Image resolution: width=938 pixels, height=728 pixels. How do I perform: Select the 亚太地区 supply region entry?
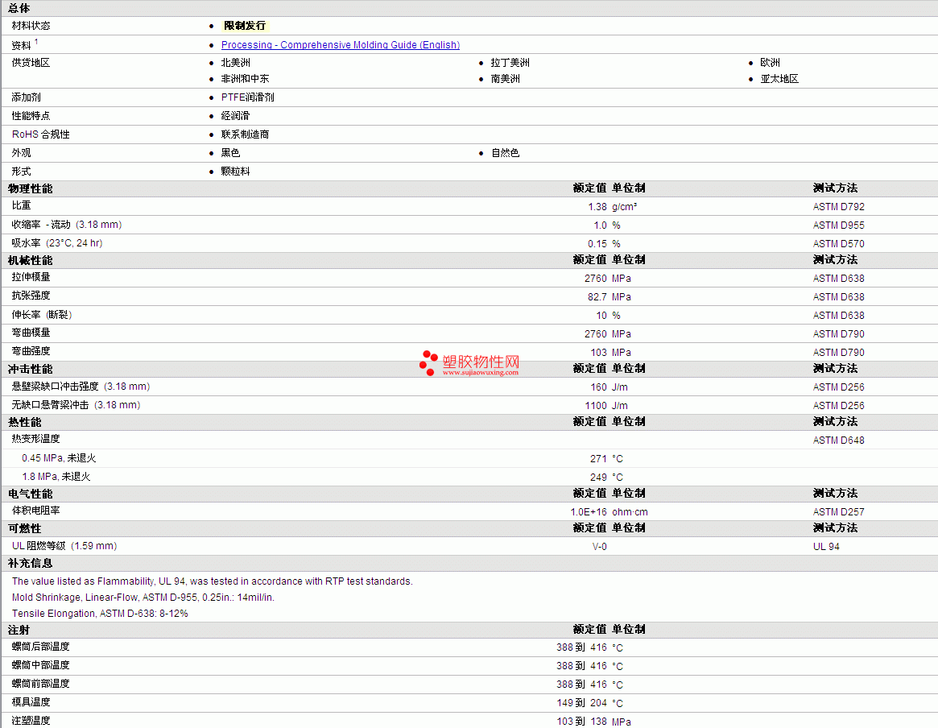779,79
